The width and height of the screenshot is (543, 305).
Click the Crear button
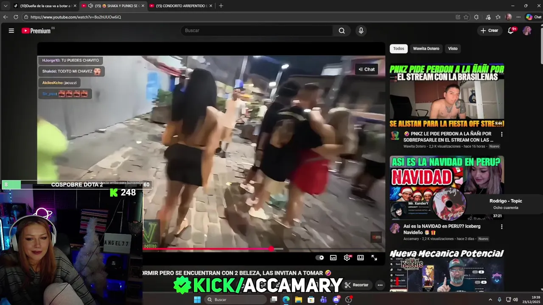coord(489,30)
